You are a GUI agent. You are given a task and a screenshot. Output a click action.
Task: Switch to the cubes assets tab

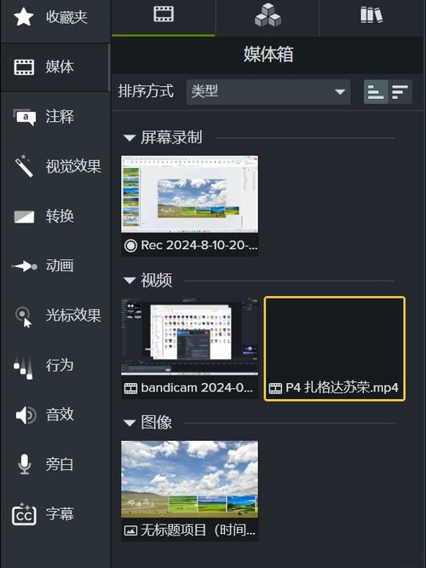pyautogui.click(x=268, y=14)
